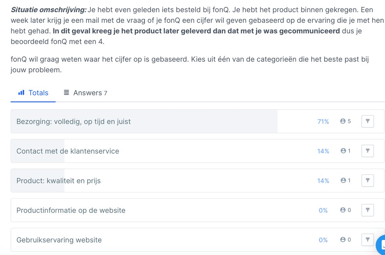Click respondent icon in Contact met de klantenservice row

point(343,151)
